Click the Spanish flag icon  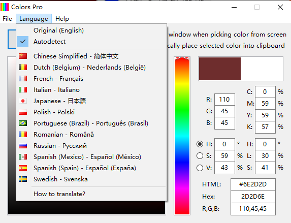pyautogui.click(x=23, y=168)
